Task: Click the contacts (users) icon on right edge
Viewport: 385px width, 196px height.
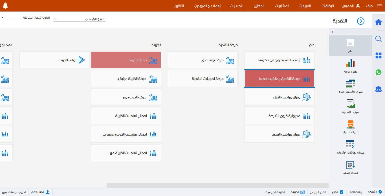Action: click(378, 89)
